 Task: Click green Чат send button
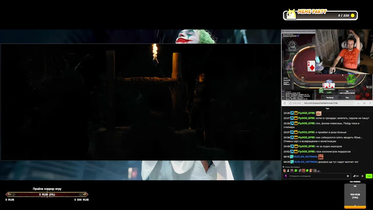pyautogui.click(x=369, y=176)
